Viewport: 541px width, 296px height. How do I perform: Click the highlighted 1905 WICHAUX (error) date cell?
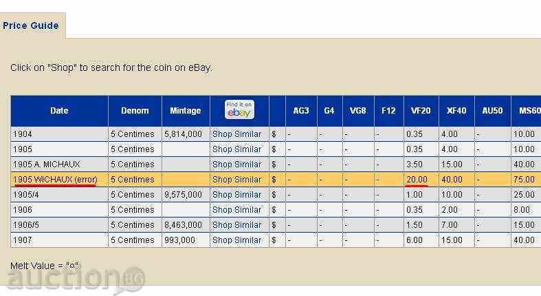tap(56, 180)
